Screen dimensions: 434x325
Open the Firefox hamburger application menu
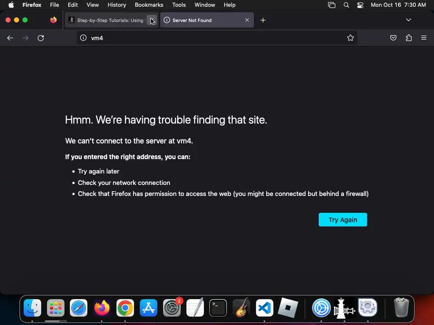(423, 38)
